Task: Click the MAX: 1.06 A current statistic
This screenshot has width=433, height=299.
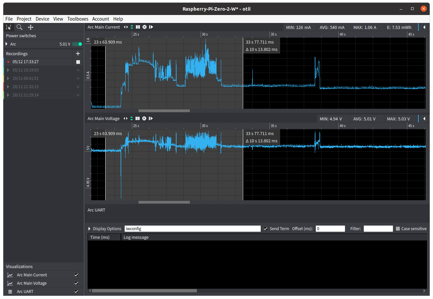Action: pos(365,28)
